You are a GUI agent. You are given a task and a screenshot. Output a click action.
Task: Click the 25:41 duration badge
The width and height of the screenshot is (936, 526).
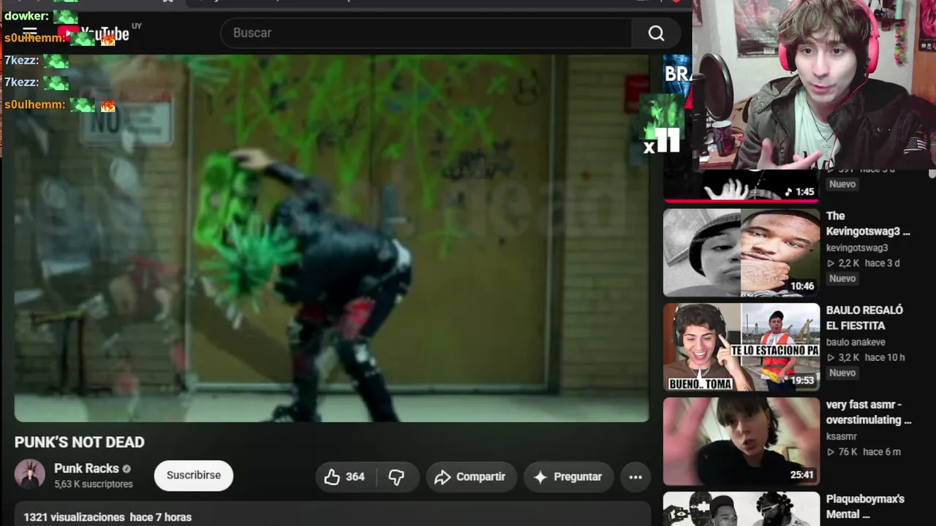tap(802, 475)
